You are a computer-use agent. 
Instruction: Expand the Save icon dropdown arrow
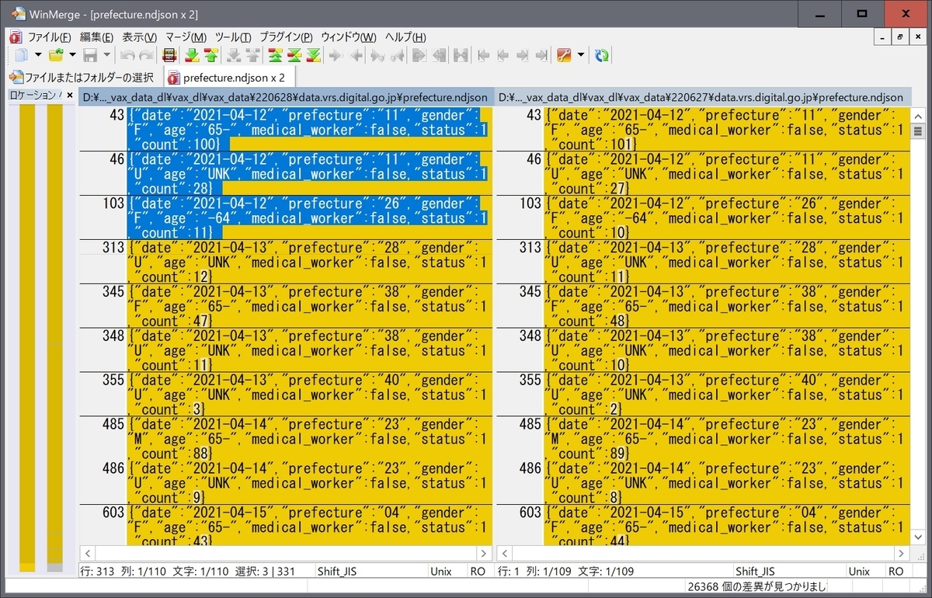click(x=106, y=55)
